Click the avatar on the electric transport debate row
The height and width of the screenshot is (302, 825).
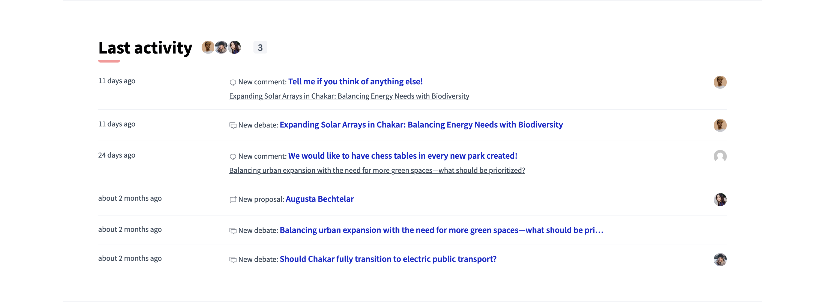(721, 259)
